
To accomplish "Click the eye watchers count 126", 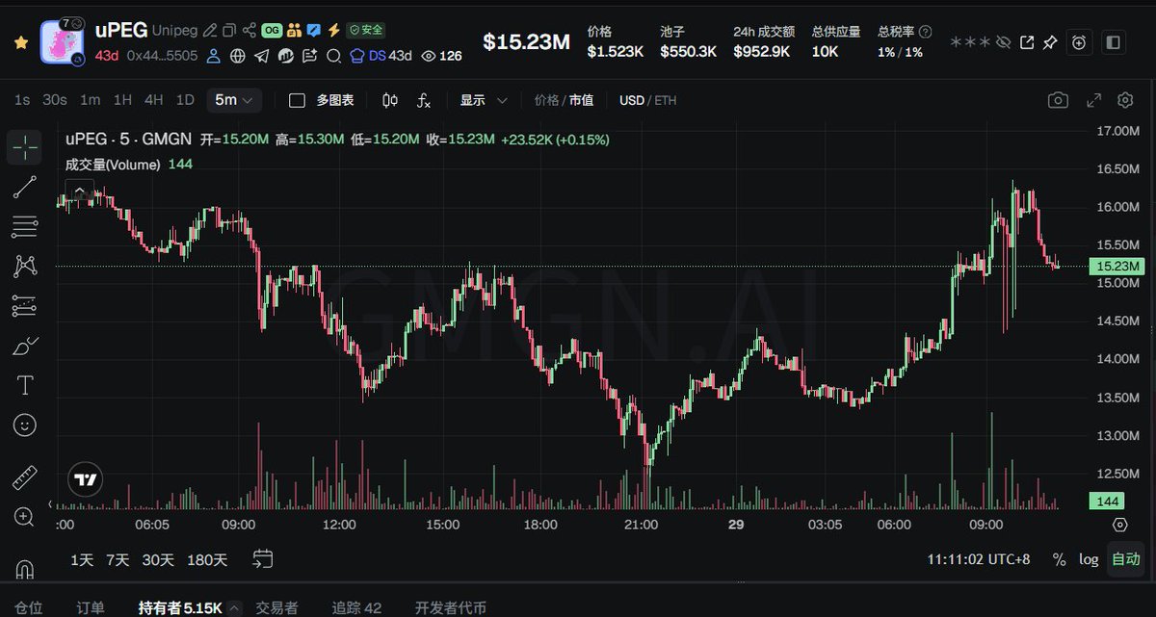I will tap(442, 56).
